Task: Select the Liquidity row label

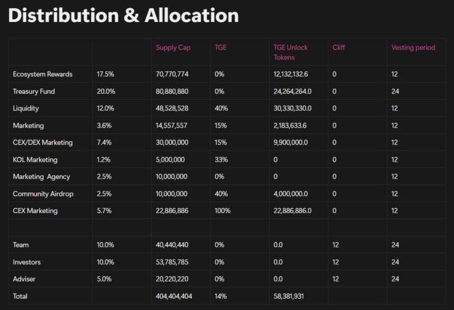Action: [27, 109]
